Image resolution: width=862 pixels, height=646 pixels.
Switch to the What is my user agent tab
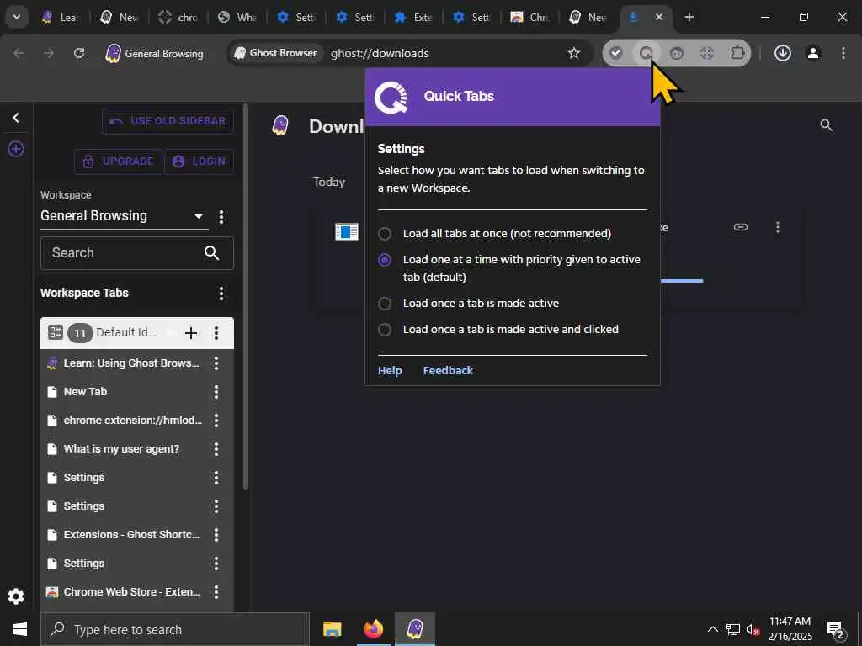click(x=237, y=17)
